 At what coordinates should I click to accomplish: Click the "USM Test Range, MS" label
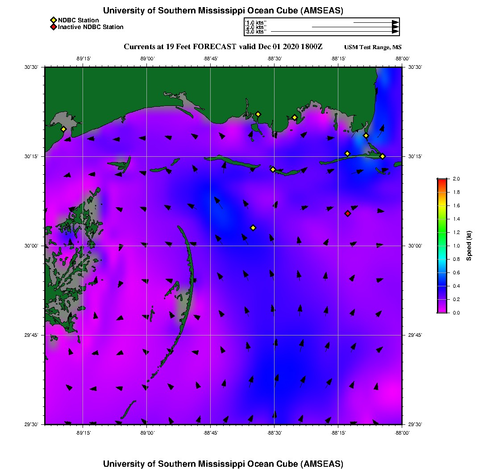click(373, 47)
